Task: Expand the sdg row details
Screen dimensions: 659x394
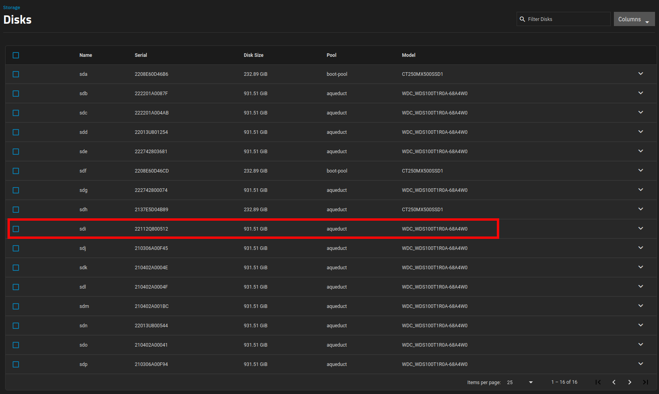Action: tap(640, 190)
